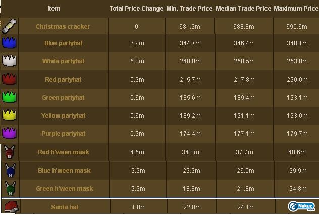Sort by Total Price Change header
Image resolution: width=319 pixels, height=215 pixels.
tap(136, 9)
